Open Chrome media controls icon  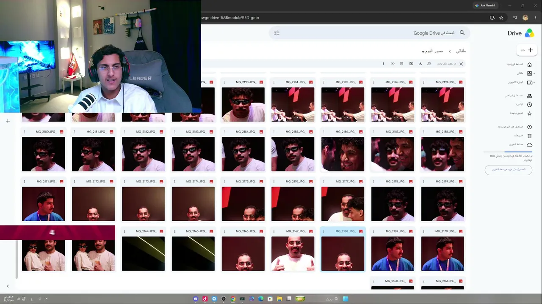(x=515, y=18)
